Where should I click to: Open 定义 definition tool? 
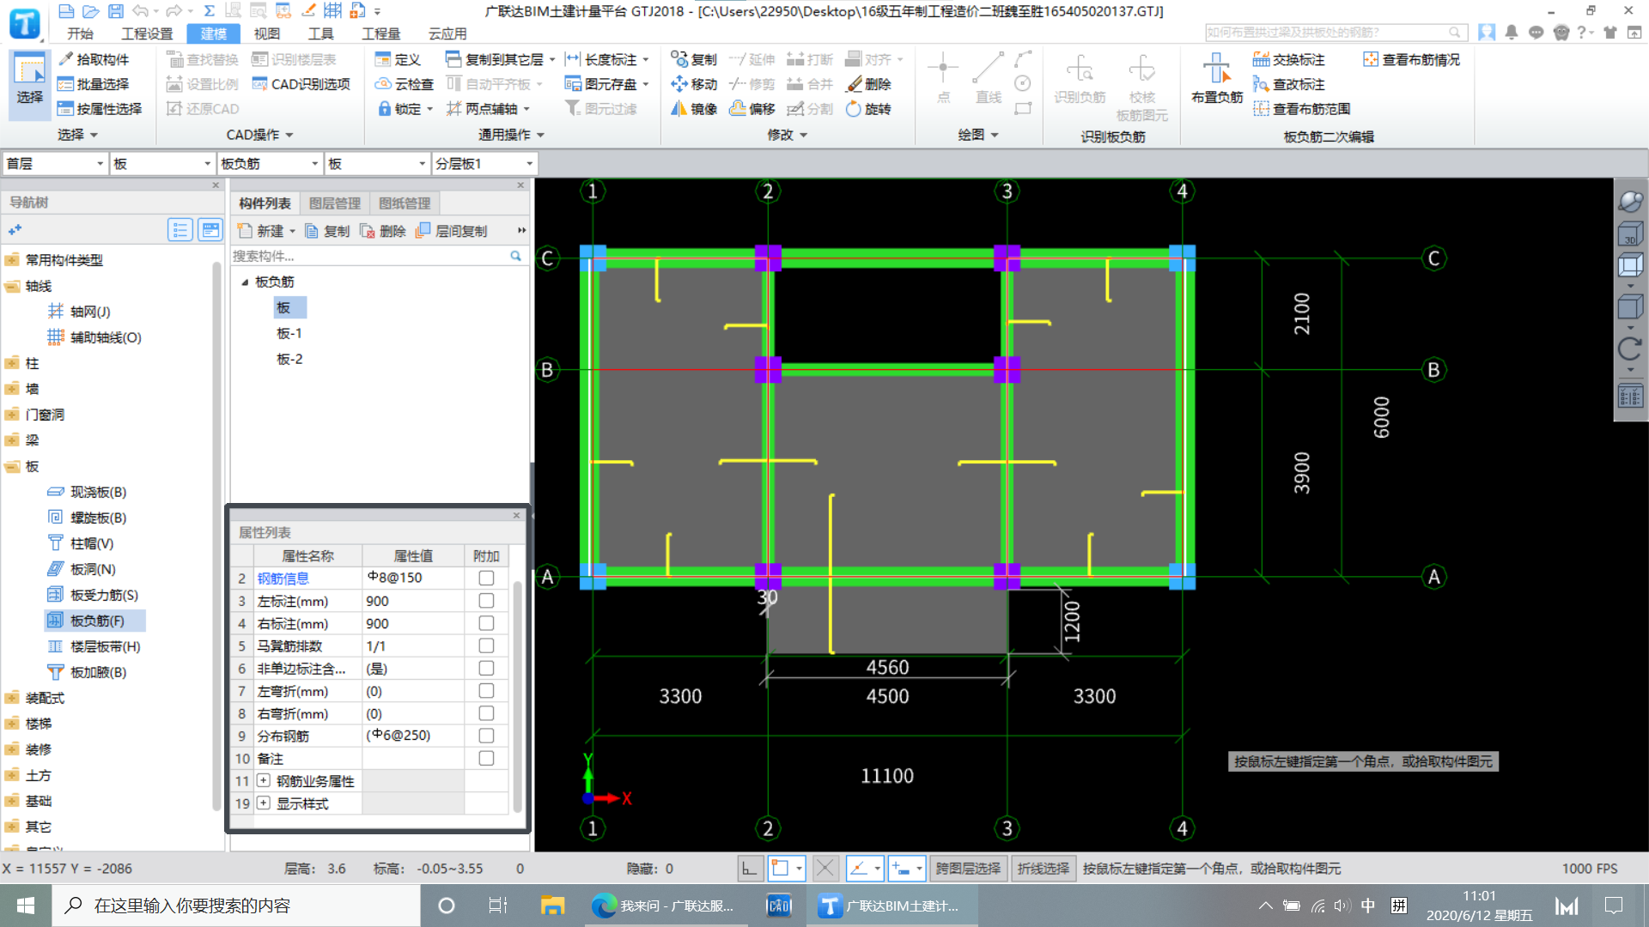point(398,59)
